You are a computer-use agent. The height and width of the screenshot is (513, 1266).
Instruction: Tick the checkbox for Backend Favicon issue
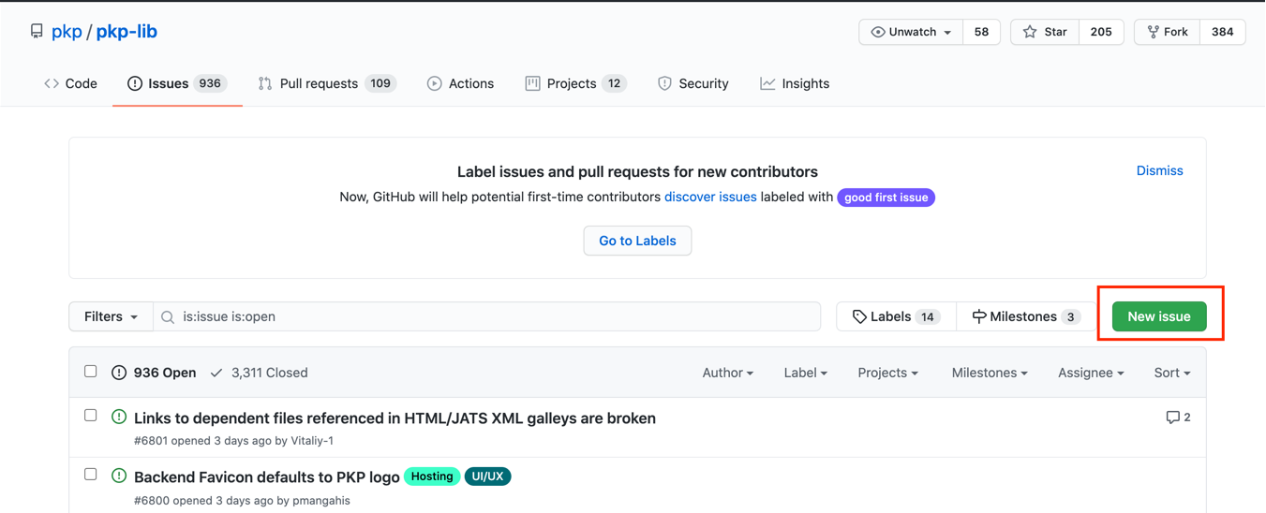[91, 475]
